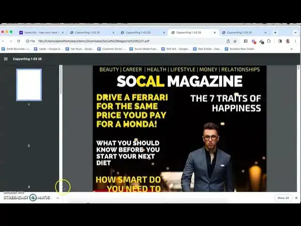Image resolution: width=301 pixels, height=226 pixels.
Task: Go back to previous page
Action: (x=3, y=41)
